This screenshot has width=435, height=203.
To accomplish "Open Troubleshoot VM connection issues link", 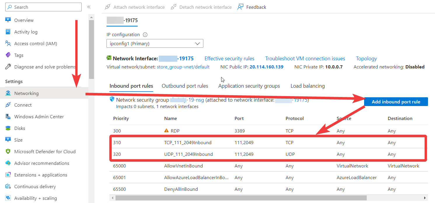I will pos(305,59).
